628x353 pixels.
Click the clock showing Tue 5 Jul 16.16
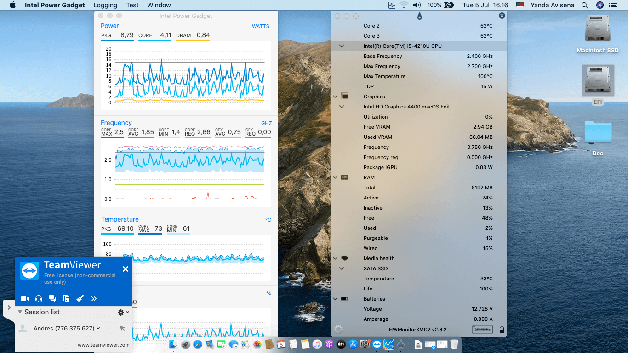tap(485, 5)
